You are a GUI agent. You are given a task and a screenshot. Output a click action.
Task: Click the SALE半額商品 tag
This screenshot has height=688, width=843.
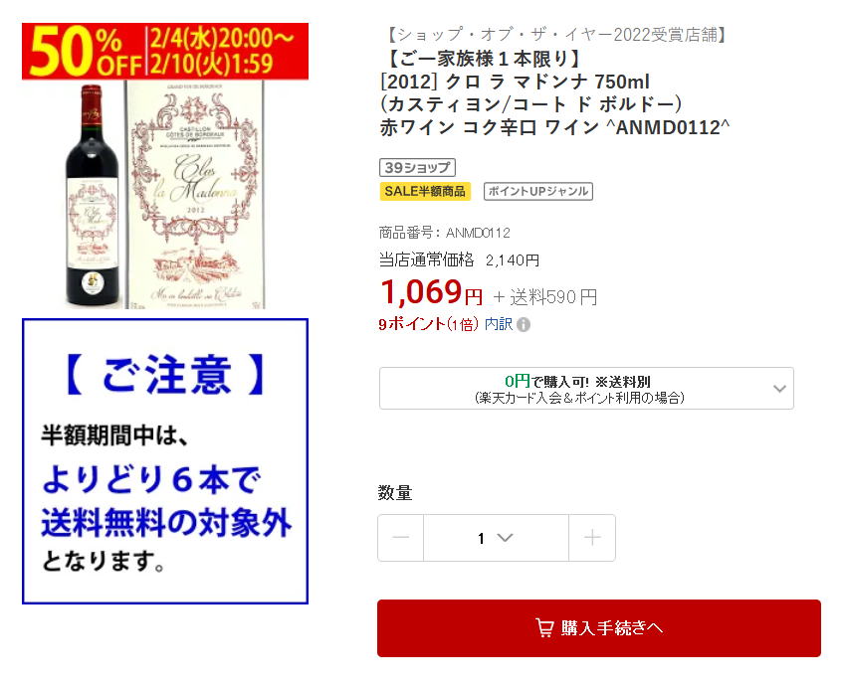point(425,191)
